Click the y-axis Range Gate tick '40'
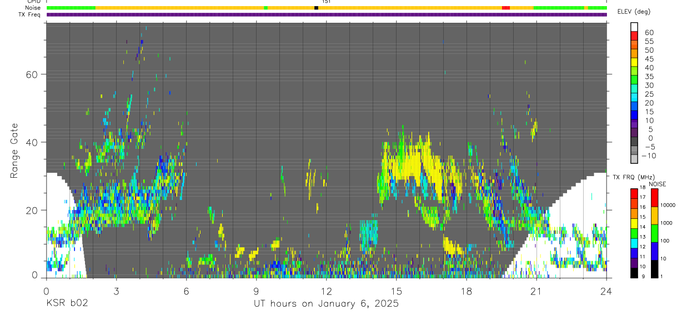 click(32, 142)
